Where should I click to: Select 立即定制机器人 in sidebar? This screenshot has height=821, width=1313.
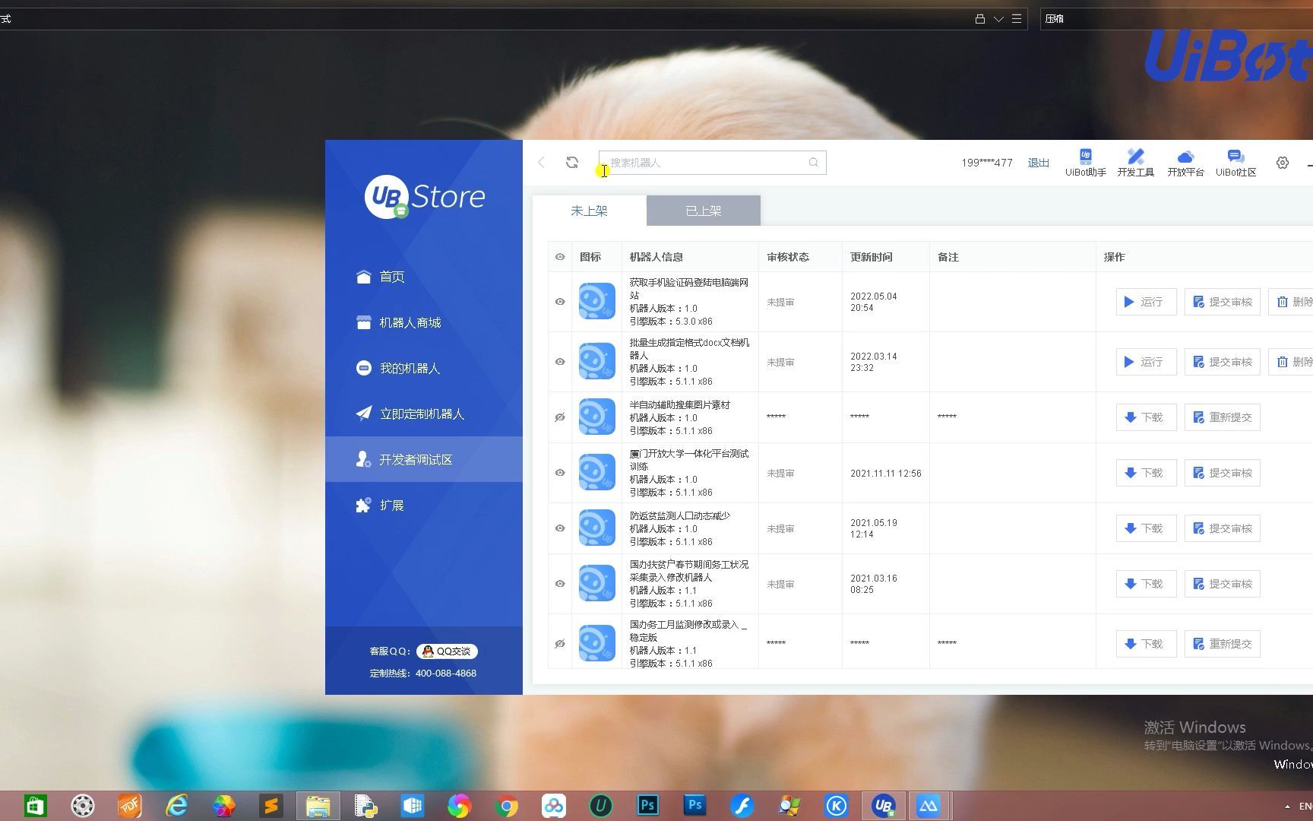tap(424, 414)
